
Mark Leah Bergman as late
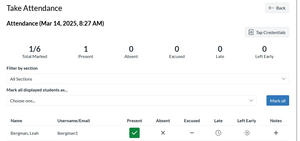(x=218, y=133)
